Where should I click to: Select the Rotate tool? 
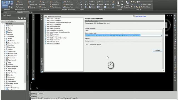pyautogui.click(x=100, y=2)
